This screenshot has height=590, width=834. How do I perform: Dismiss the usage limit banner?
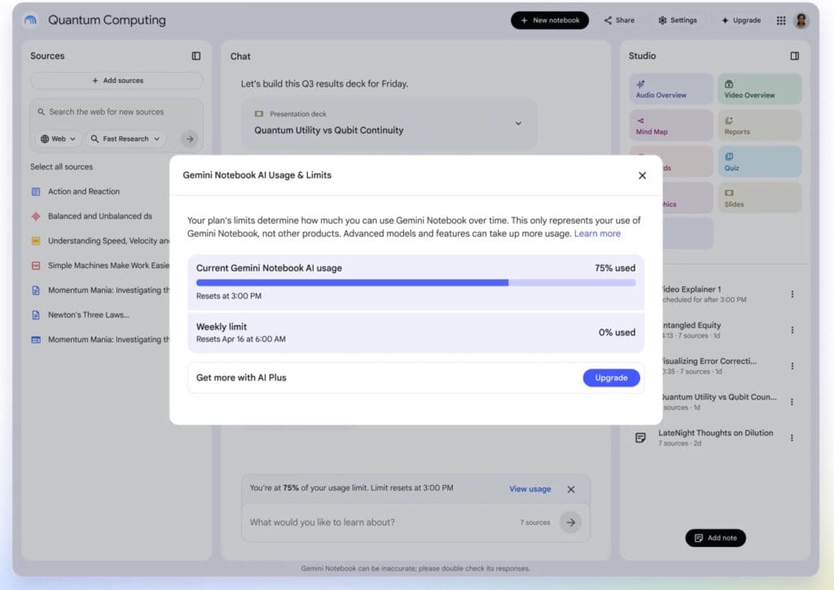571,489
